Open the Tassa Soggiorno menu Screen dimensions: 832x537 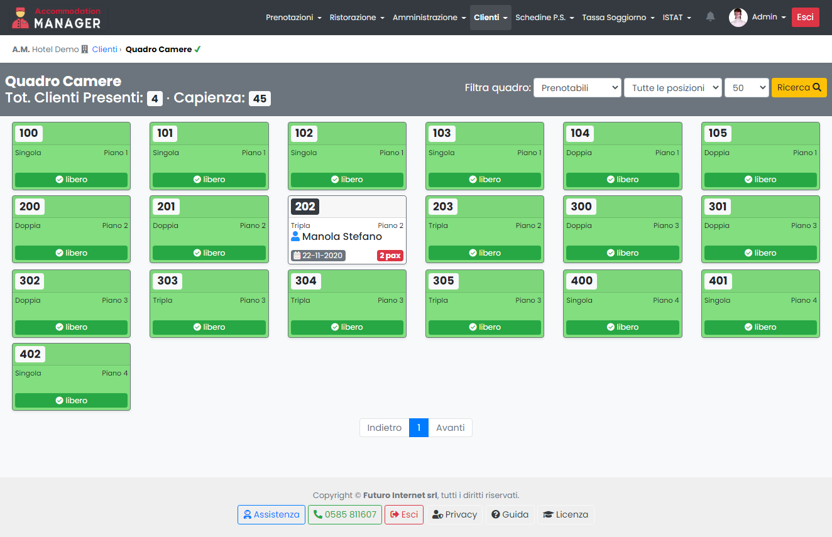[618, 18]
